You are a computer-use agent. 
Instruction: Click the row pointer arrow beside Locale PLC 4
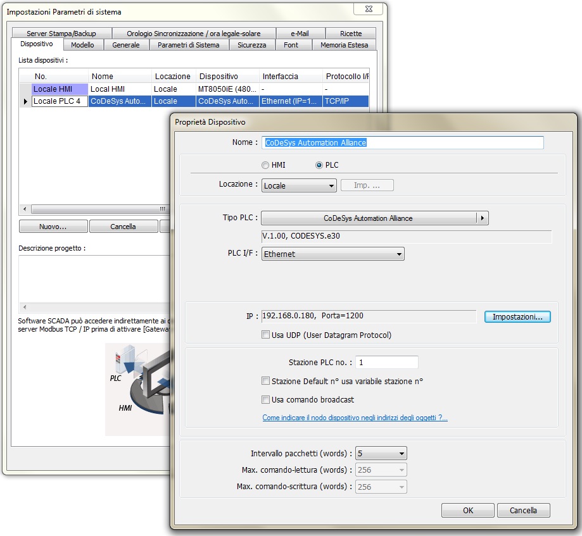click(25, 101)
